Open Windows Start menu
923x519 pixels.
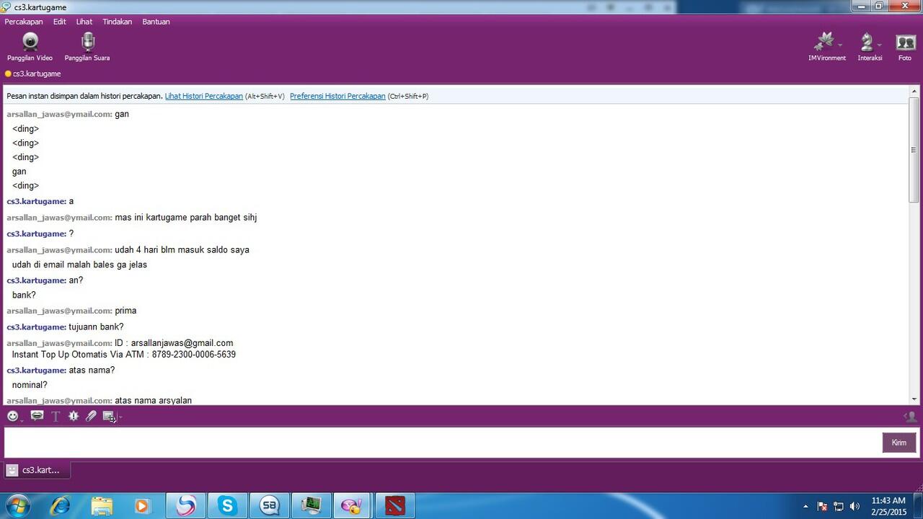click(x=17, y=505)
